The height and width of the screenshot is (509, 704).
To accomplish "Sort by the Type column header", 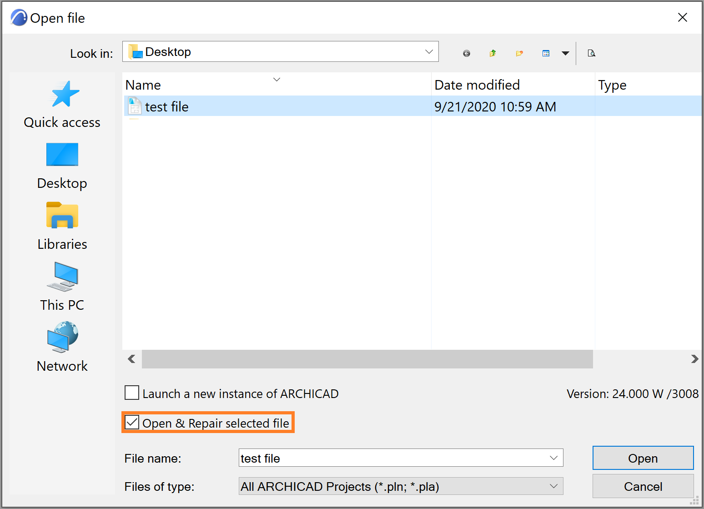I will (x=648, y=85).
